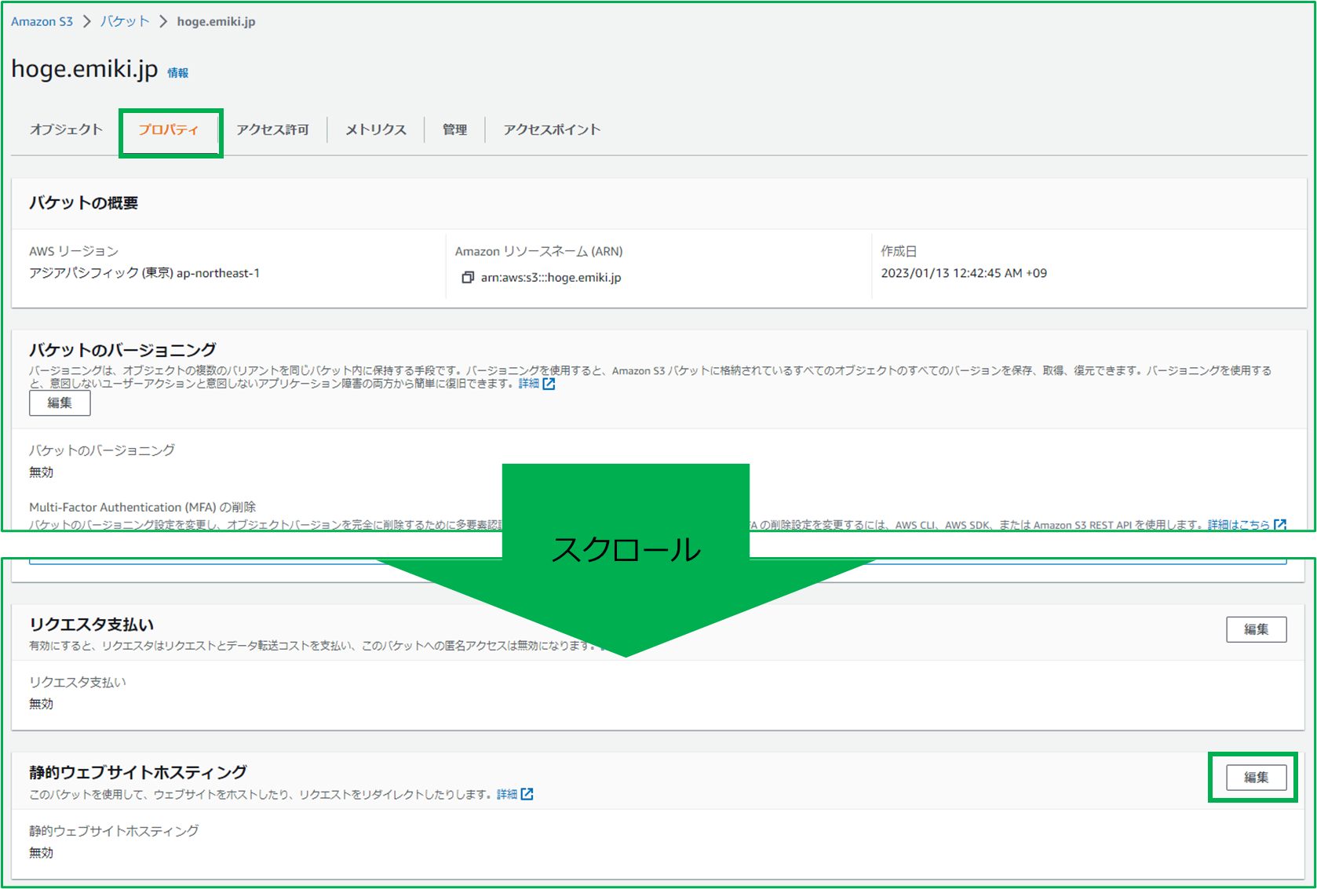Viewport: 1317px width, 889px height.
Task: Select ARN text arn:aws:s3:::hoge.emiki.jp
Action: coord(551,277)
